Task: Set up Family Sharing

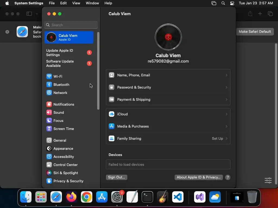Action: pos(168,139)
